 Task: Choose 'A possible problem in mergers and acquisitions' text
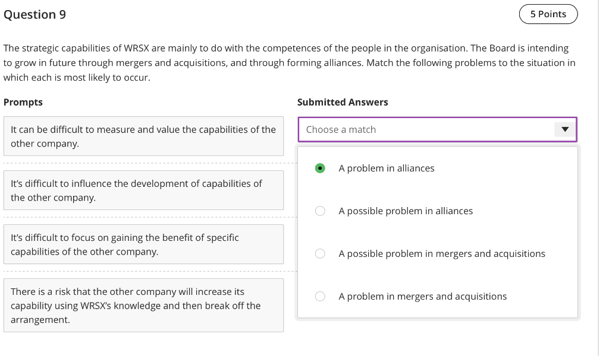click(x=441, y=254)
